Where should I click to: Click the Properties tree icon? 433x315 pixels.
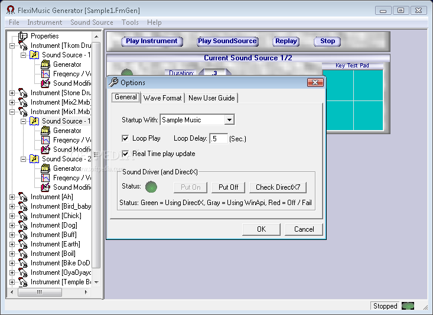click(23, 36)
